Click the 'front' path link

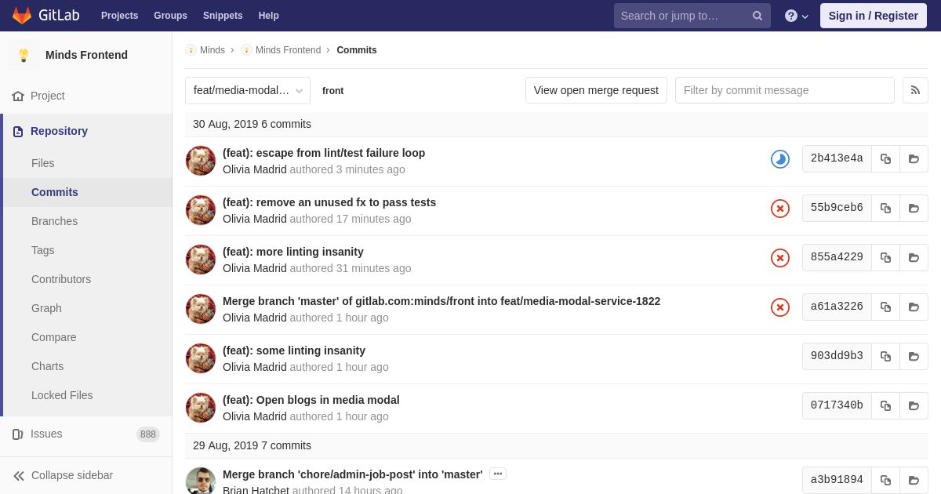[x=332, y=91]
